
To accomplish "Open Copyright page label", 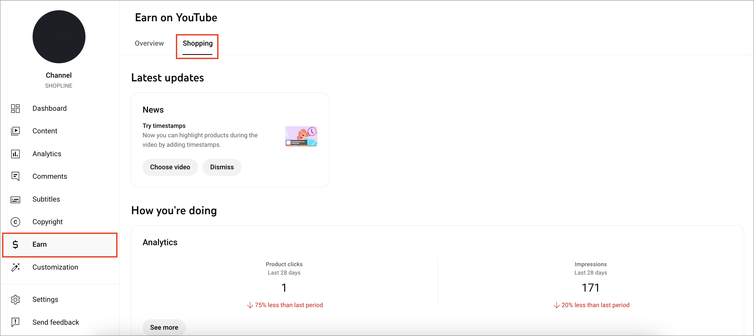I will [47, 222].
